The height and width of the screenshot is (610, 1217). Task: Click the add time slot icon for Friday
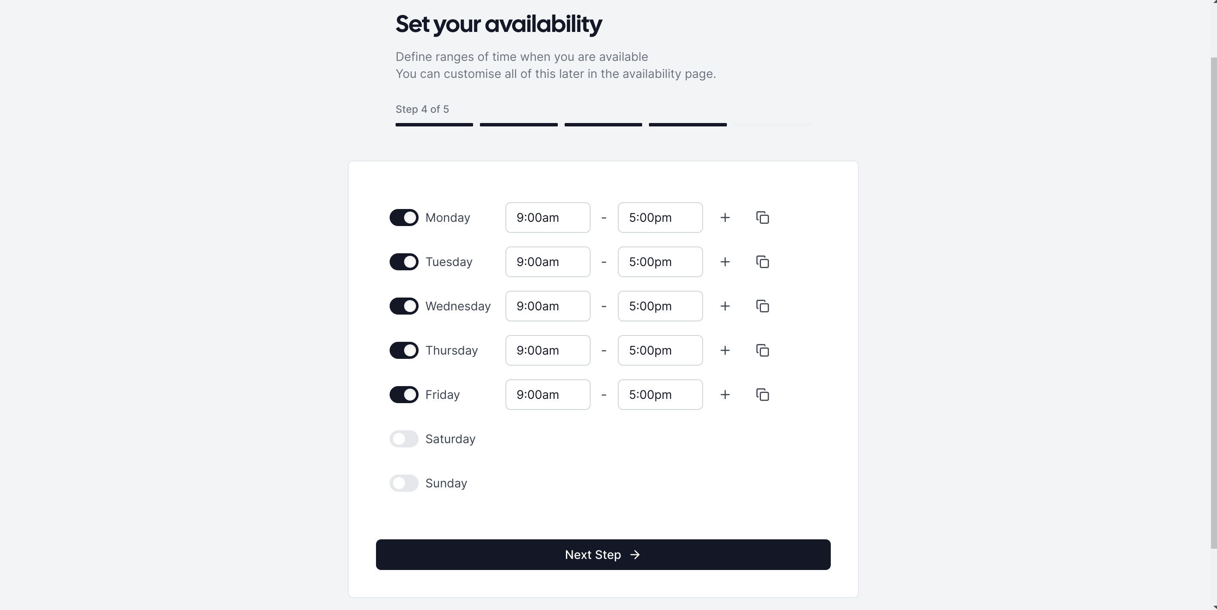tap(723, 395)
